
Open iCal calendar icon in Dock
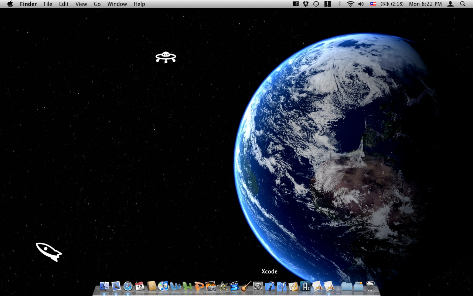[140, 286]
